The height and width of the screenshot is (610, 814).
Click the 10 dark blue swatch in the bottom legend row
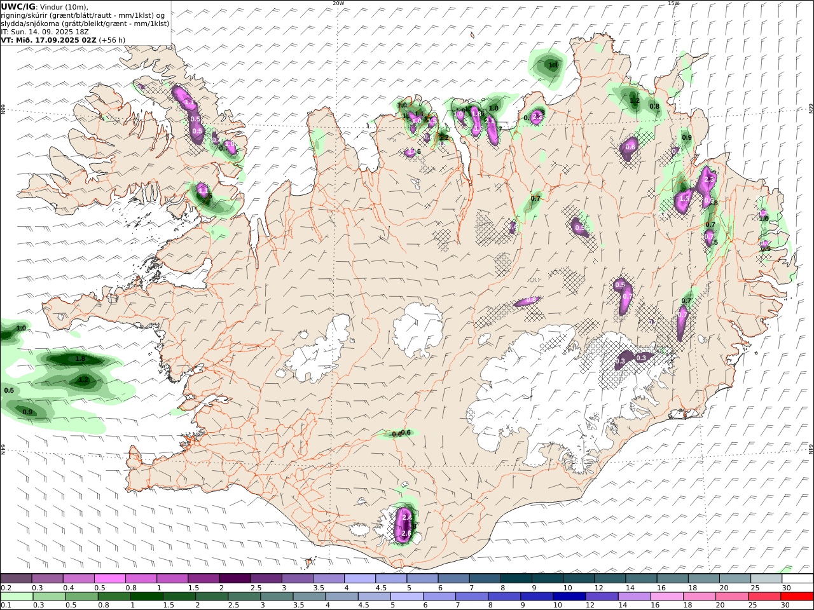569,597
